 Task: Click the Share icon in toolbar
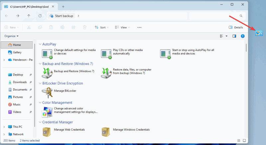[x=73, y=27]
